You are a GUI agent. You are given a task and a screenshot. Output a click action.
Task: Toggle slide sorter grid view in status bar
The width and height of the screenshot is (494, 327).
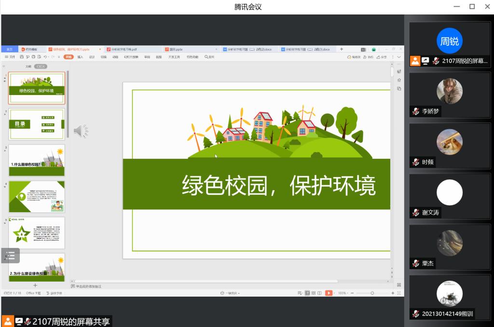(x=314, y=293)
